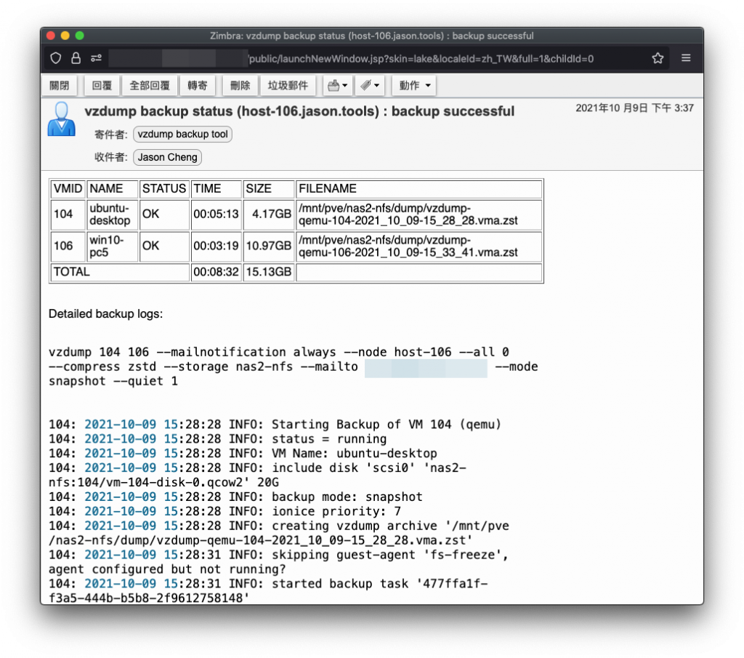Click the tag icon in toolbar
This screenshot has height=658, width=744.
click(365, 86)
